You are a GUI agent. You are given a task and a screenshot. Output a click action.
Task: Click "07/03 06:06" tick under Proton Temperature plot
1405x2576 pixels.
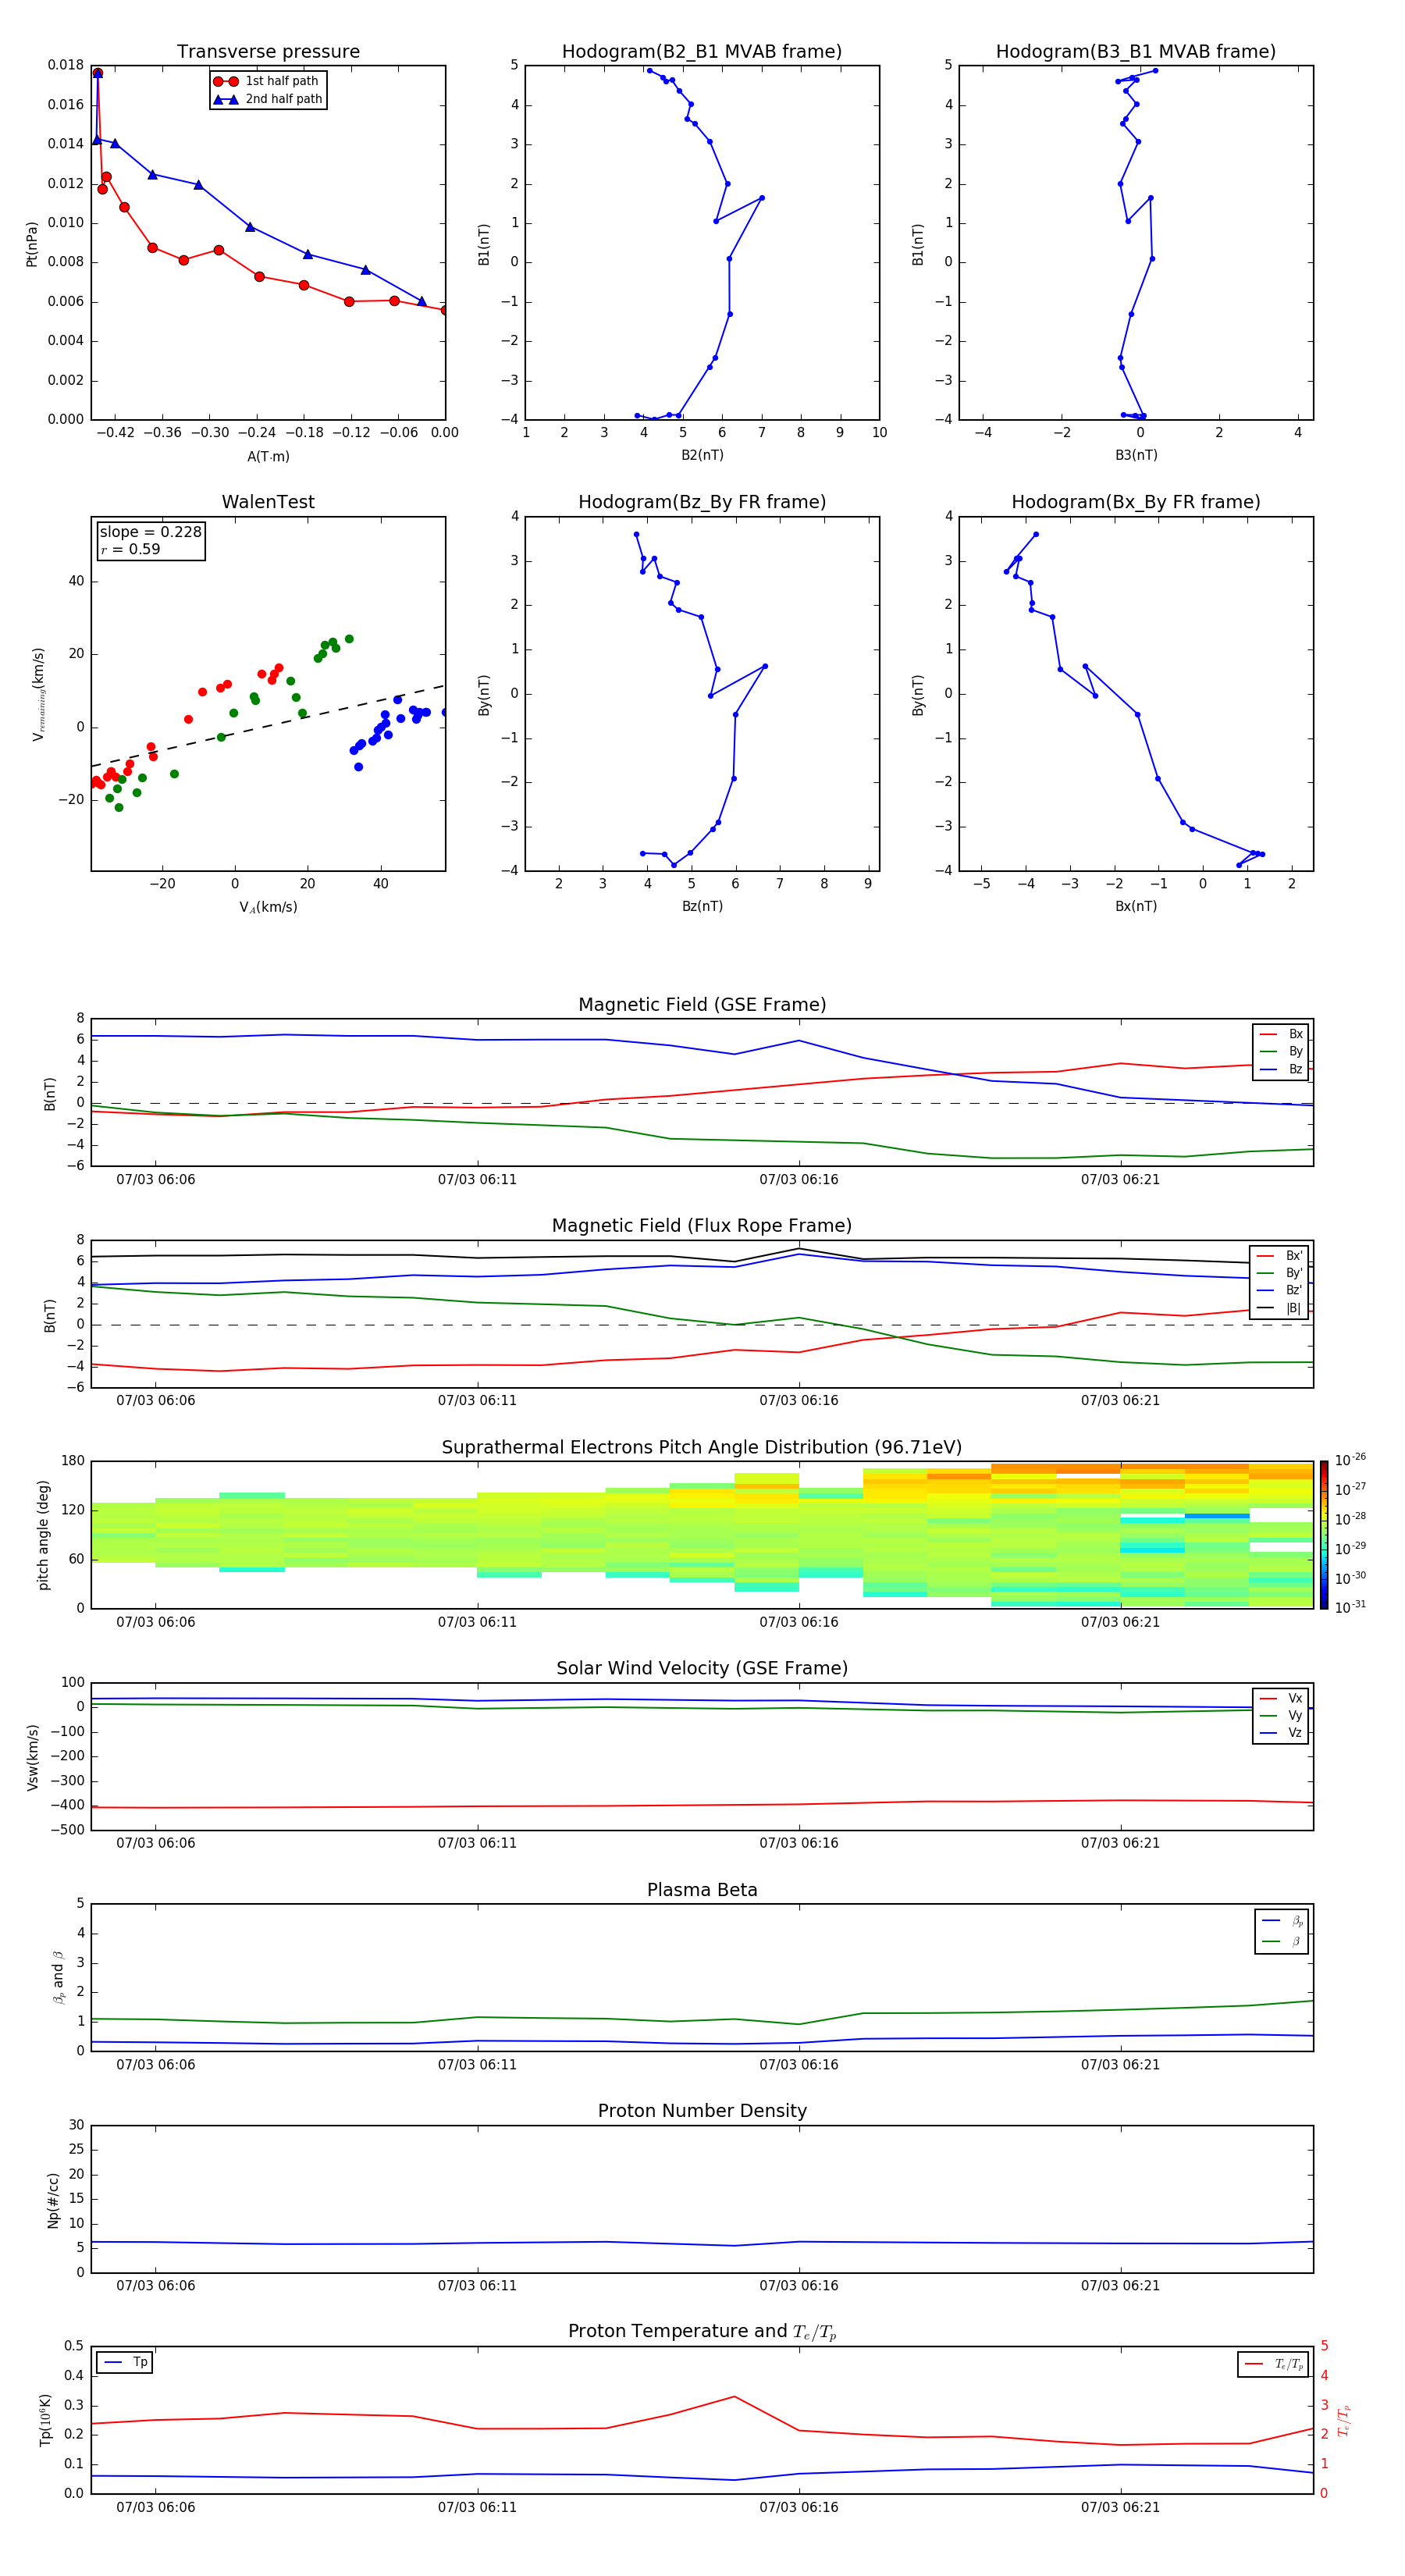point(156,2507)
